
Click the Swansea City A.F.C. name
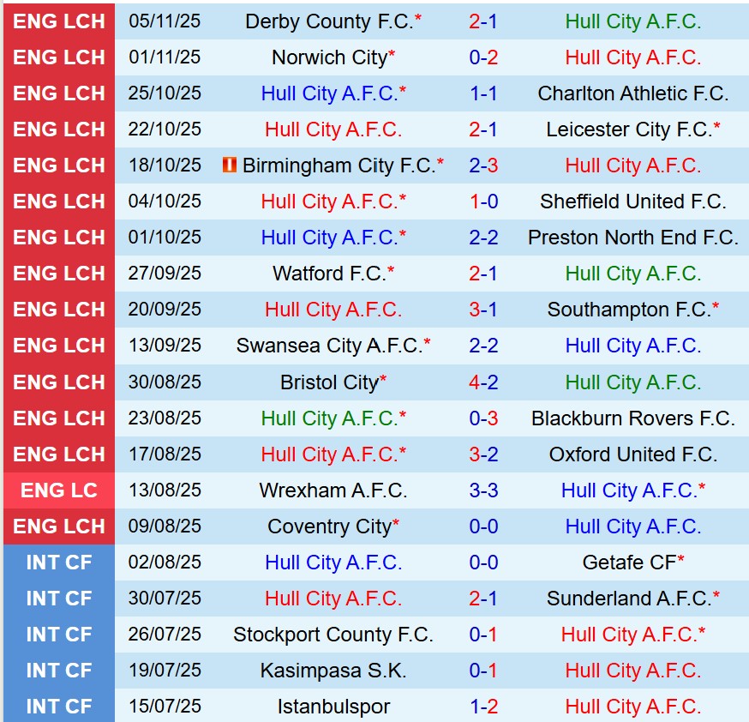tap(329, 346)
